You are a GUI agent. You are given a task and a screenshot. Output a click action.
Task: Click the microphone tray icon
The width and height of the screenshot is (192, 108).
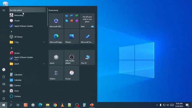pyautogui.click(x=160, y=105)
